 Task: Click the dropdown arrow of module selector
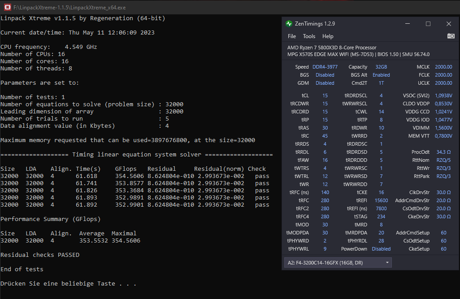pyautogui.click(x=387, y=263)
